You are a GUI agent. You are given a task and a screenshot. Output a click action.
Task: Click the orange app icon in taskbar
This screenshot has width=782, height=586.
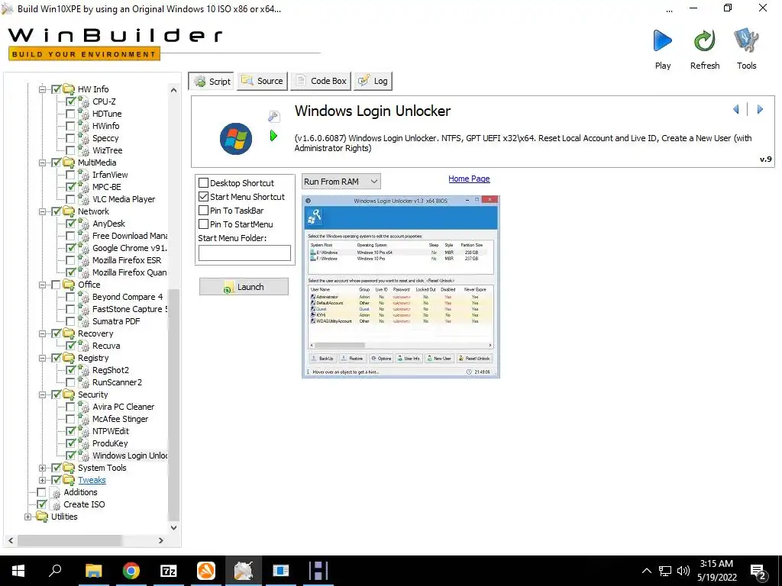206,571
